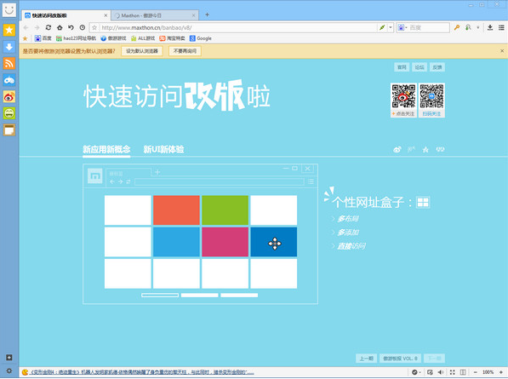Share the page via Weibo icon
508x379 pixels.
[397, 149]
